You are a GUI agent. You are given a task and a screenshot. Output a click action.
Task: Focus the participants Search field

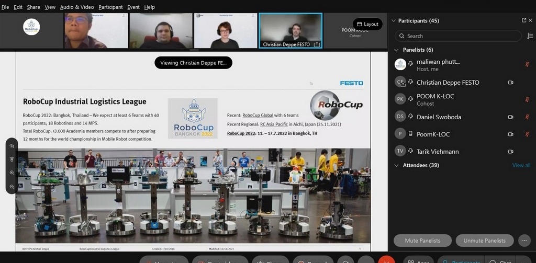pos(458,36)
